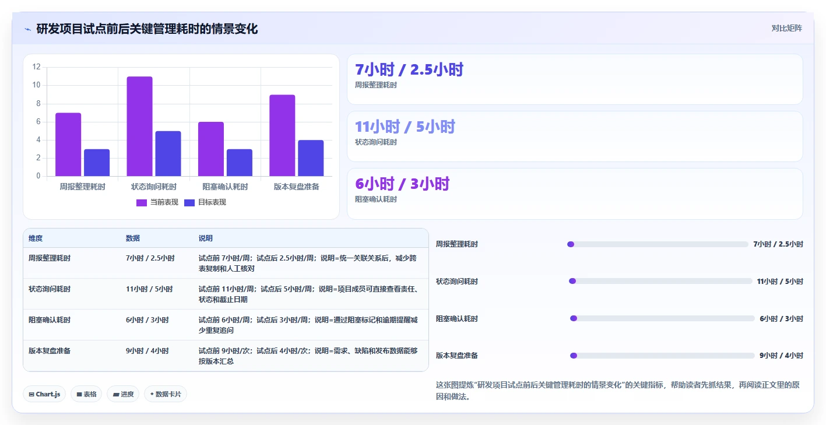Click table cell 9小时 / 4小时
The height and width of the screenshot is (425, 826).
pyautogui.click(x=147, y=350)
